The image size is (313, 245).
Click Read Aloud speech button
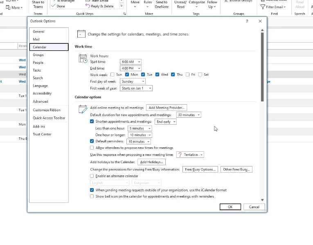(x=300, y=4)
